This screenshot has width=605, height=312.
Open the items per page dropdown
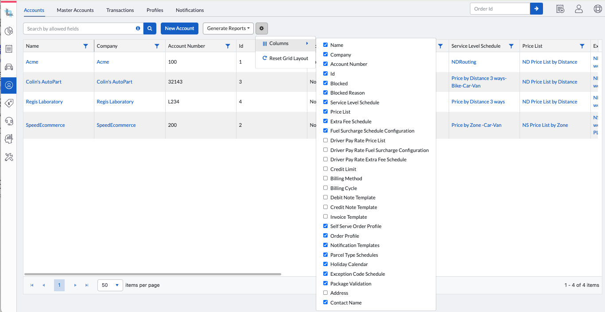tap(110, 285)
